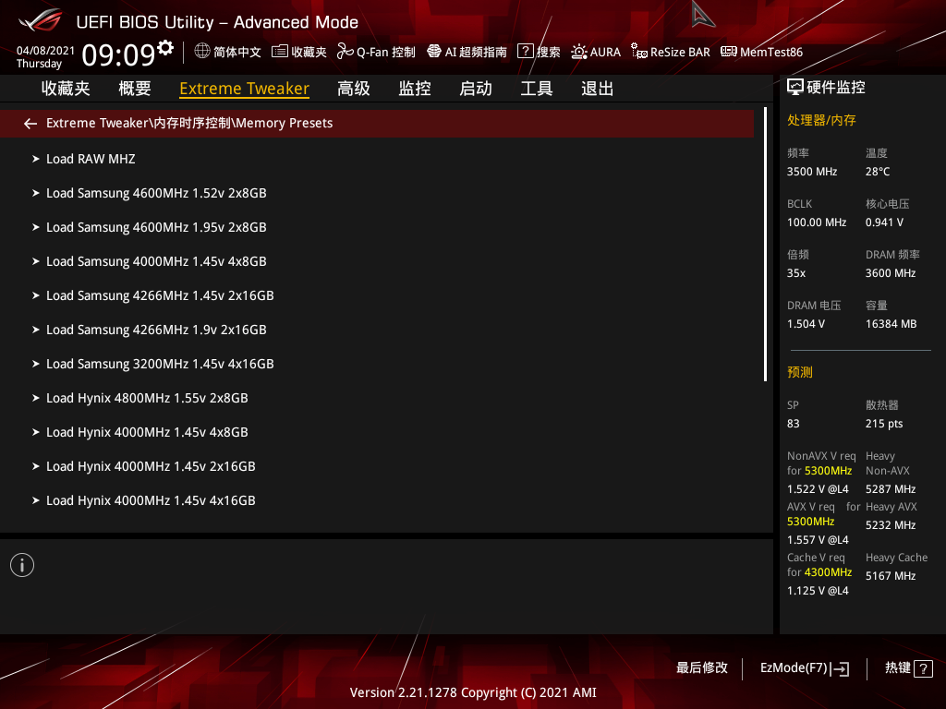Viewport: 946px width, 709px height.
Task: Click the ReSize BAR icon
Action: (x=639, y=52)
